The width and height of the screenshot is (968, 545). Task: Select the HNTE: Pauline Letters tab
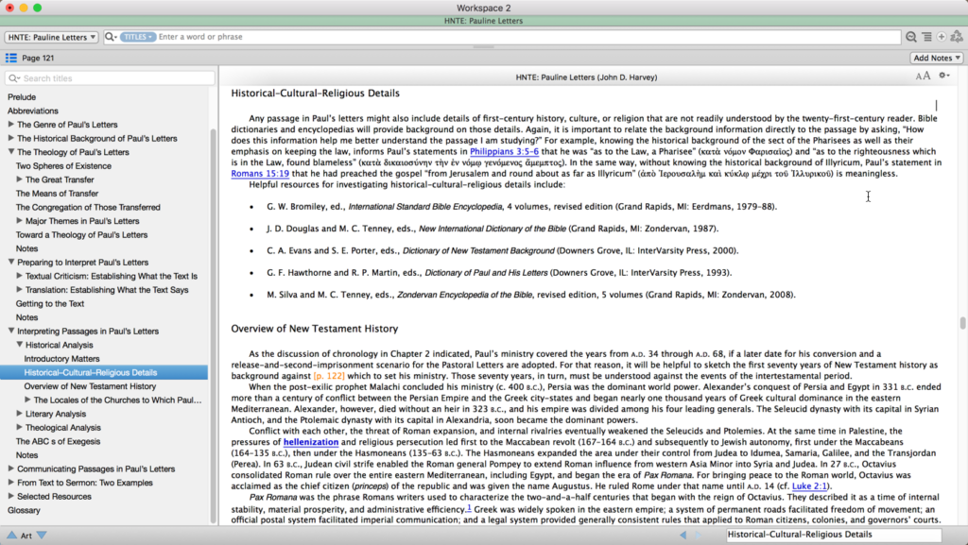(x=484, y=20)
